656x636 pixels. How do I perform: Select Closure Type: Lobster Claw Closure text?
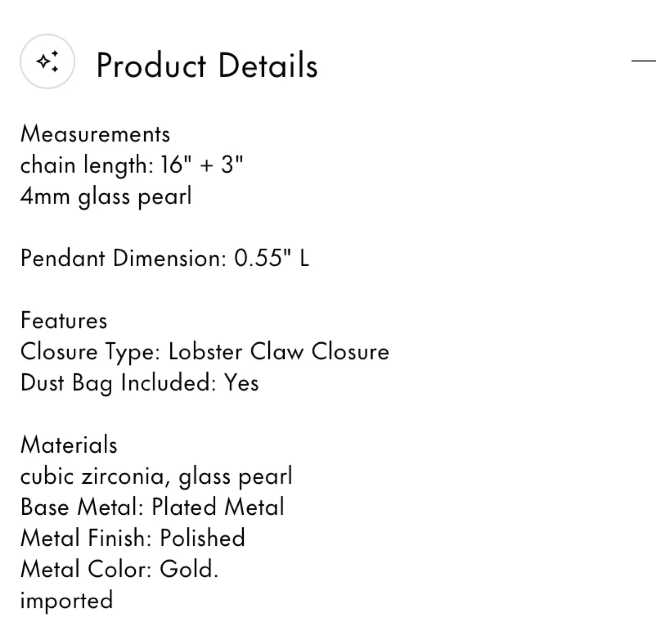coord(205,352)
